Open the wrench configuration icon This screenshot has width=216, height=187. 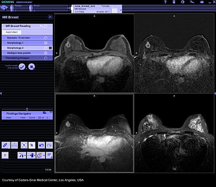[x=192, y=2]
